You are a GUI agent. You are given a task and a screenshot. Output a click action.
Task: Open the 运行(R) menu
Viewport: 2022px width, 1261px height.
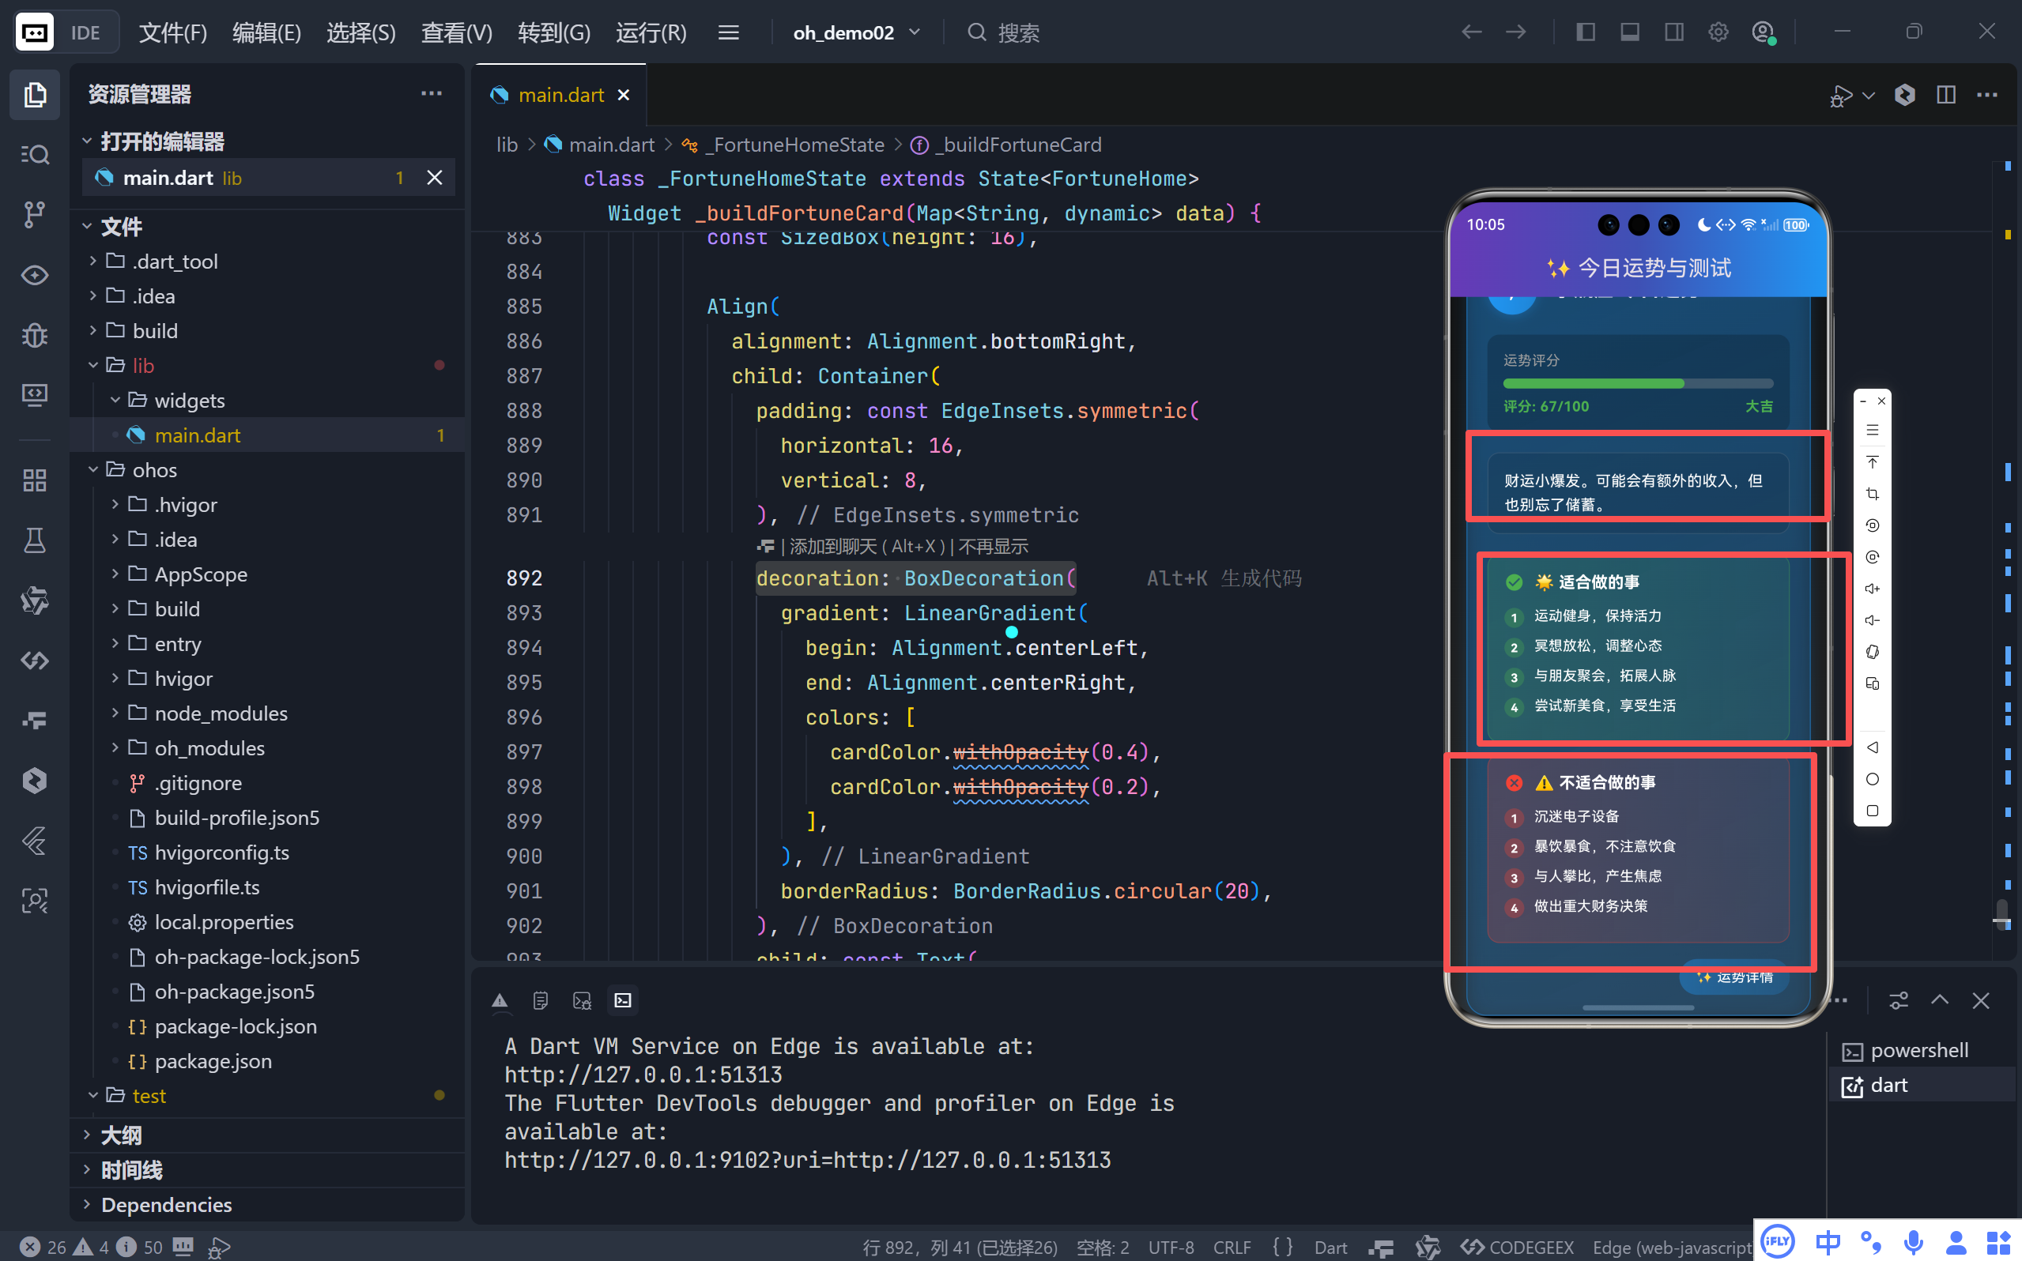[x=651, y=32]
